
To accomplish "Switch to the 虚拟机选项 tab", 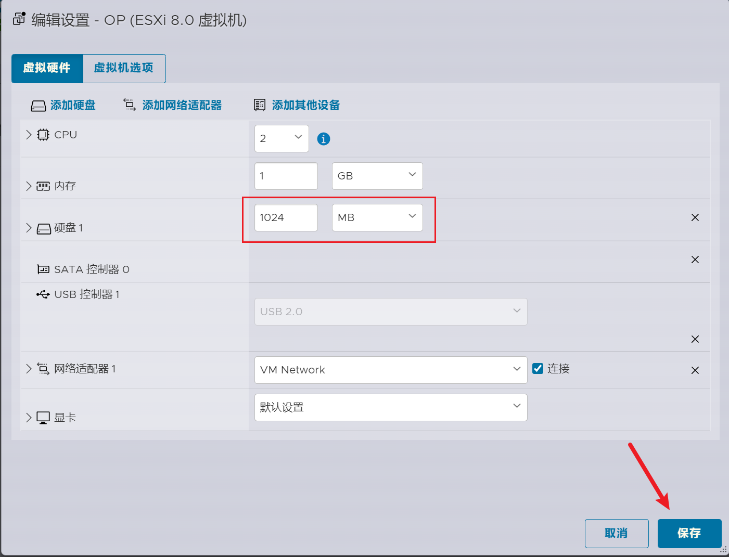I will tap(124, 68).
